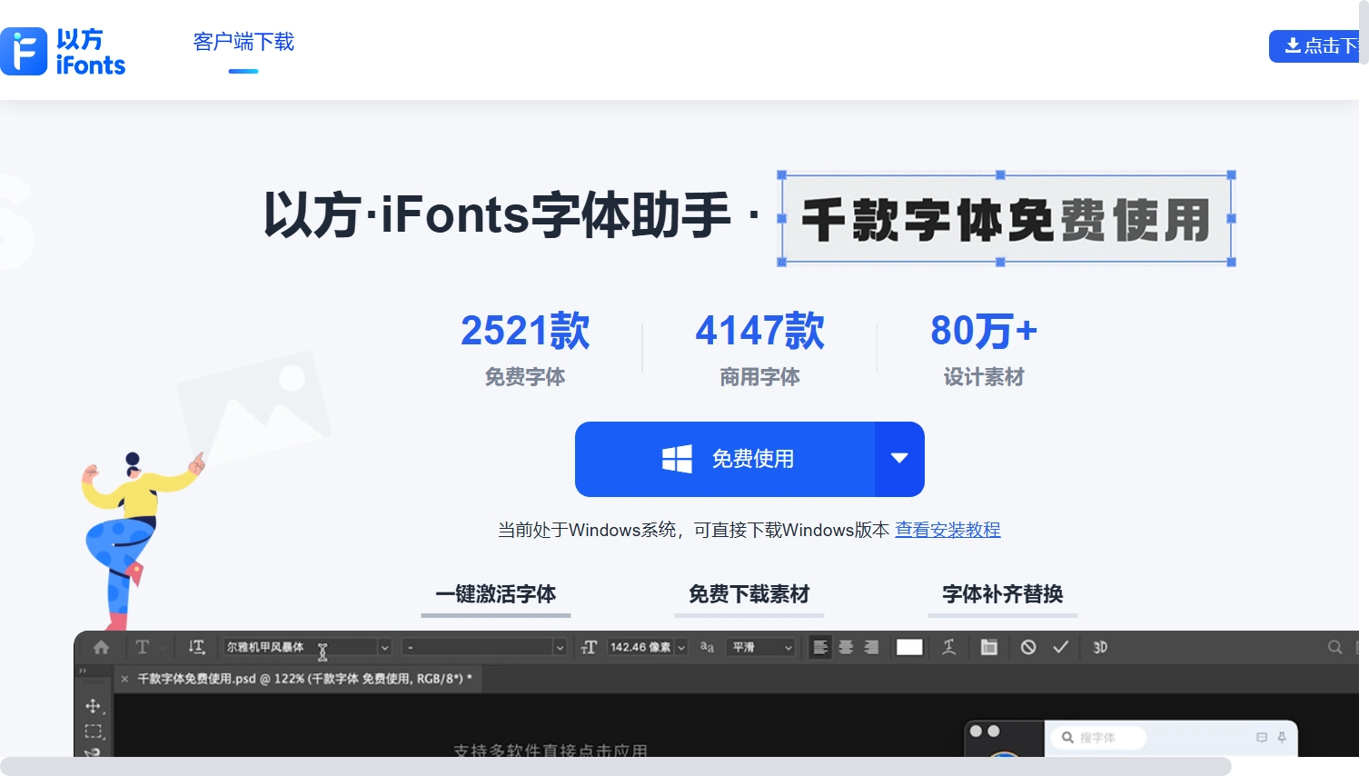Image resolution: width=1369 pixels, height=776 pixels.
Task: Open the warp text icon
Action: (x=948, y=647)
